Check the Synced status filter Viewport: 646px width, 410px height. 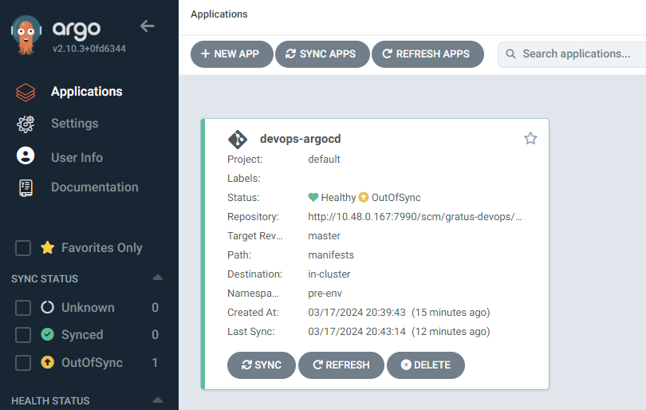click(x=23, y=335)
